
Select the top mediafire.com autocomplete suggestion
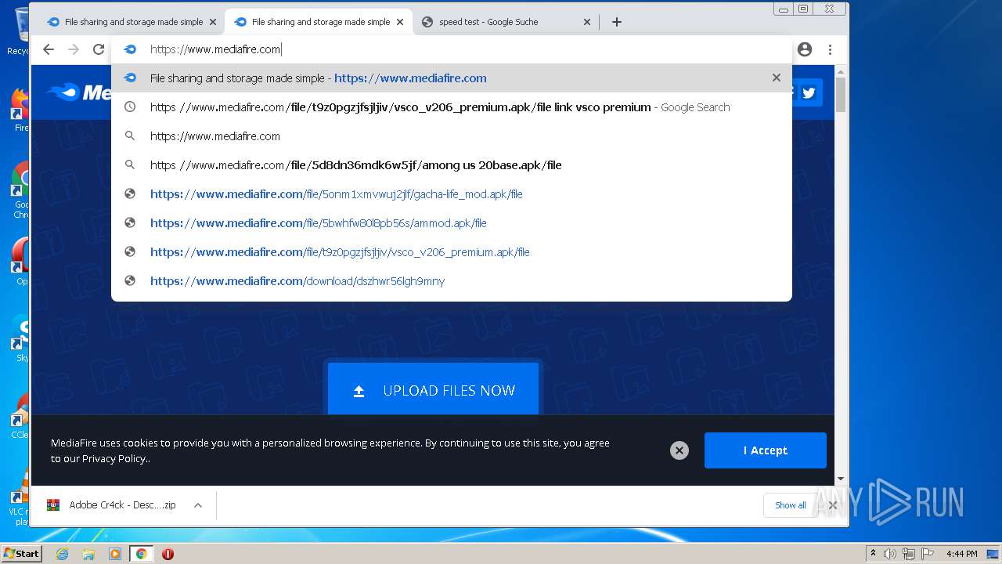pyautogui.click(x=452, y=78)
